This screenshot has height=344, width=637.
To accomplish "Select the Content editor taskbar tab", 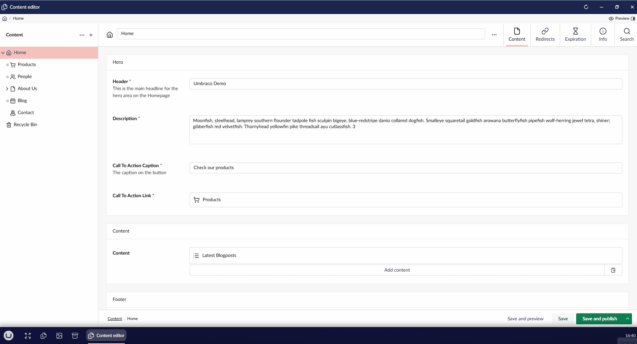I will tap(106, 335).
